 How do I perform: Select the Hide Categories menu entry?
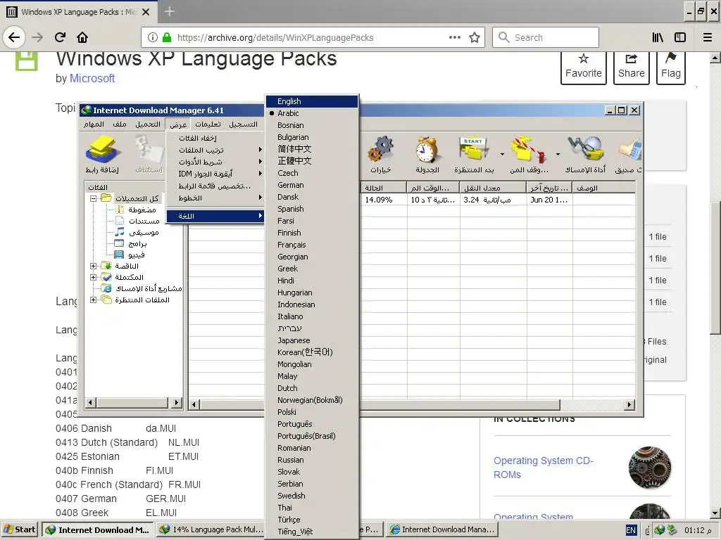click(215, 139)
